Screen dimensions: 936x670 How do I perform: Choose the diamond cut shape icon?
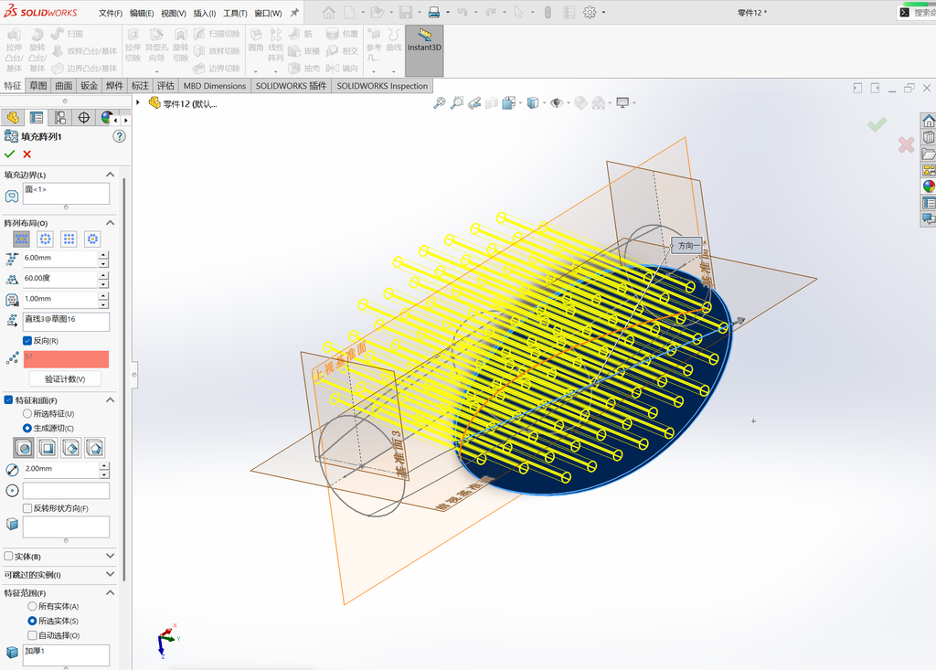(71, 447)
